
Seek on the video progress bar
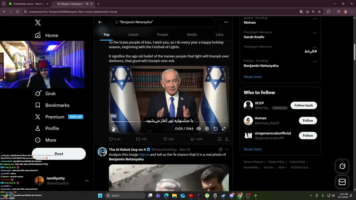169,121
